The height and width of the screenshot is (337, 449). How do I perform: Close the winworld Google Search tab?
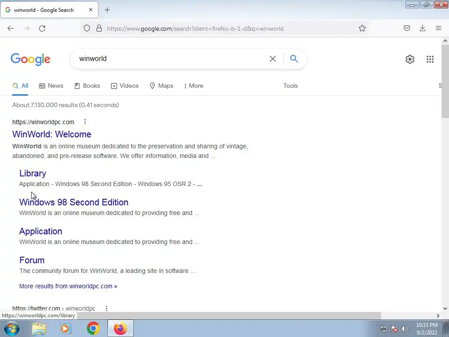(91, 10)
